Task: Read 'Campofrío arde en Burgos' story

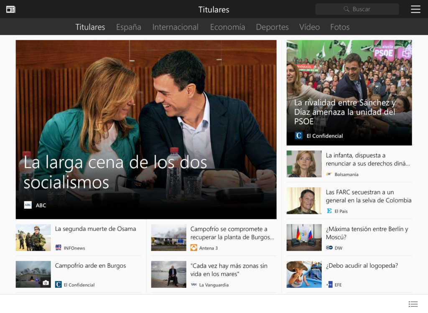Action: point(90,266)
